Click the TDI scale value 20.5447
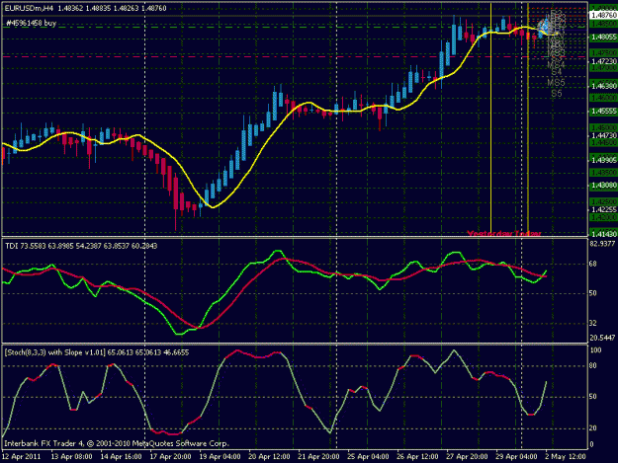The width and height of the screenshot is (618, 463). [602, 338]
